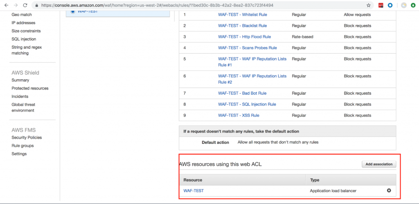Open Geo match in the sidebar
Image resolution: width=419 pixels, height=204 pixels.
click(22, 15)
